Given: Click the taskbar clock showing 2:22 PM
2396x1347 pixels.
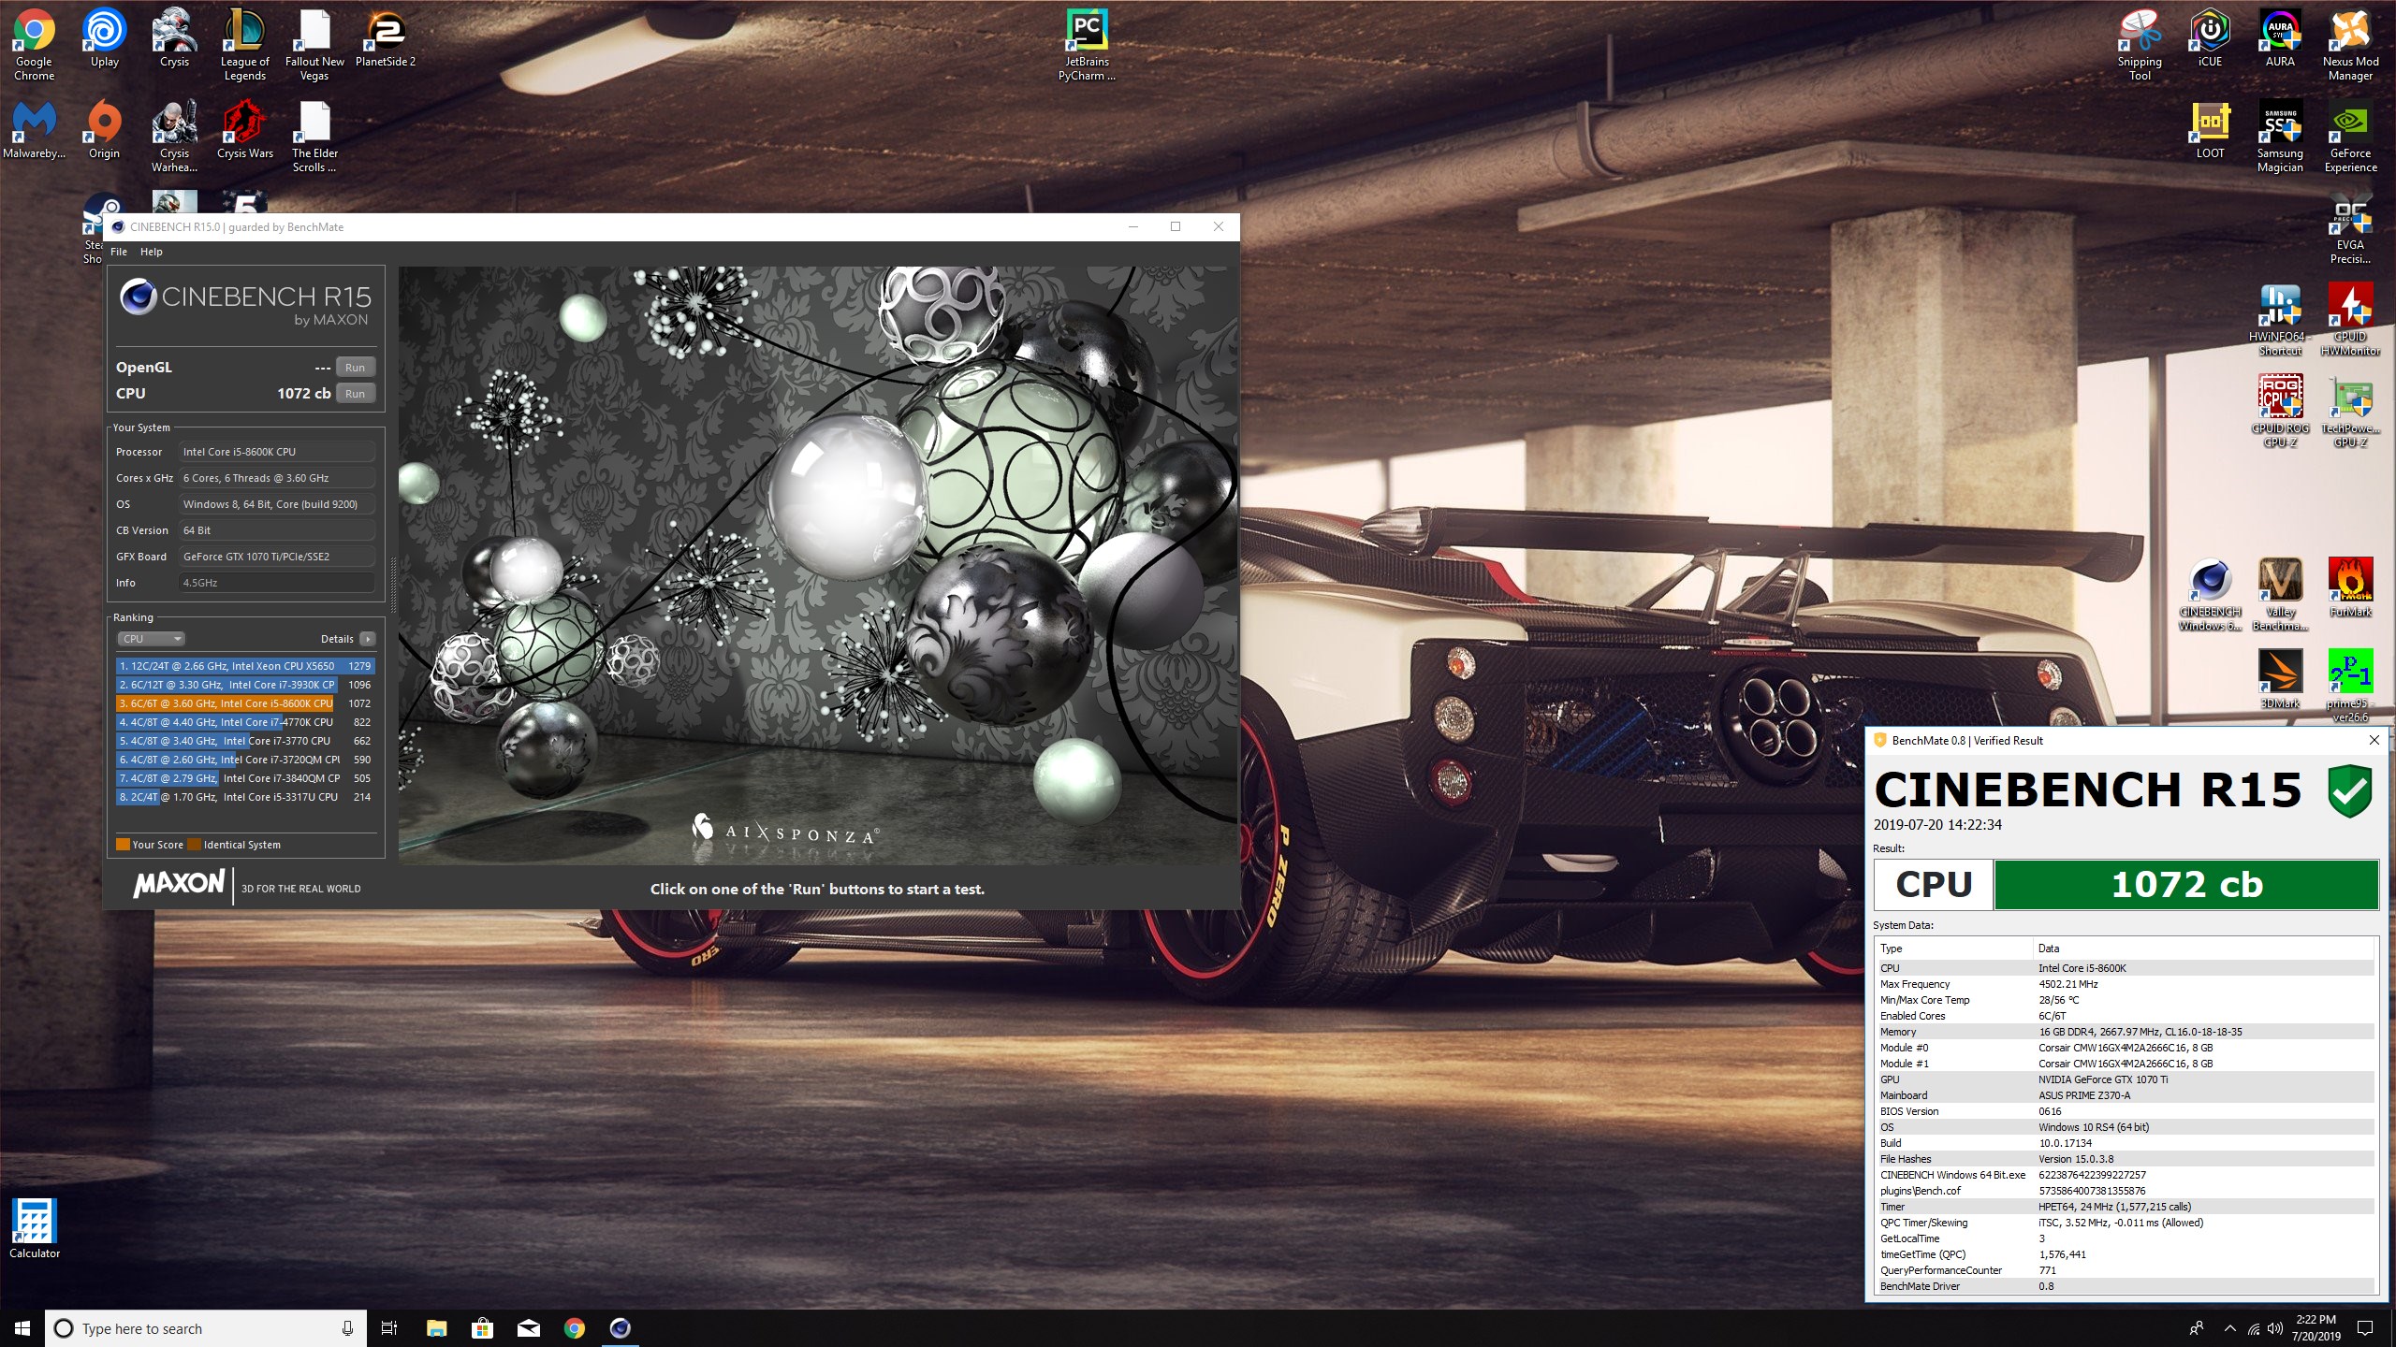Looking at the screenshot, I should pyautogui.click(x=2316, y=1328).
